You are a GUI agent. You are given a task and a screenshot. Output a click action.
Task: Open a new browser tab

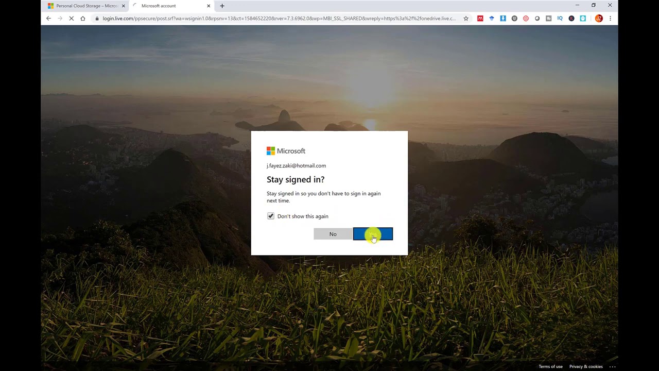222,6
